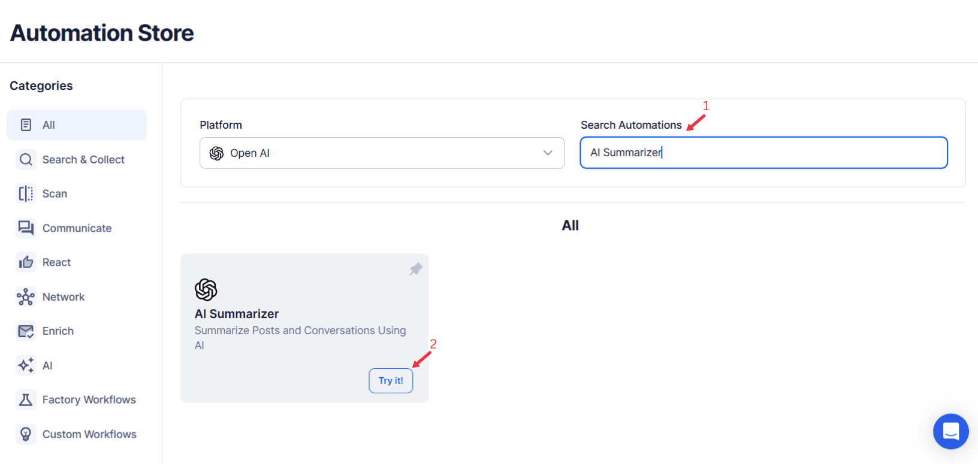Expand the Open AI platform selector chevron

pos(547,153)
